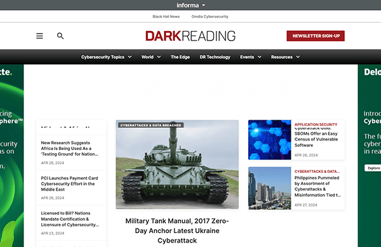This screenshot has width=381, height=247.
Task: Open the Black Hat News link
Action: click(166, 16)
